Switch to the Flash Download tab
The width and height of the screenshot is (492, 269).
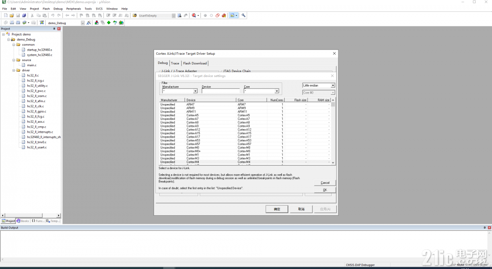point(195,63)
